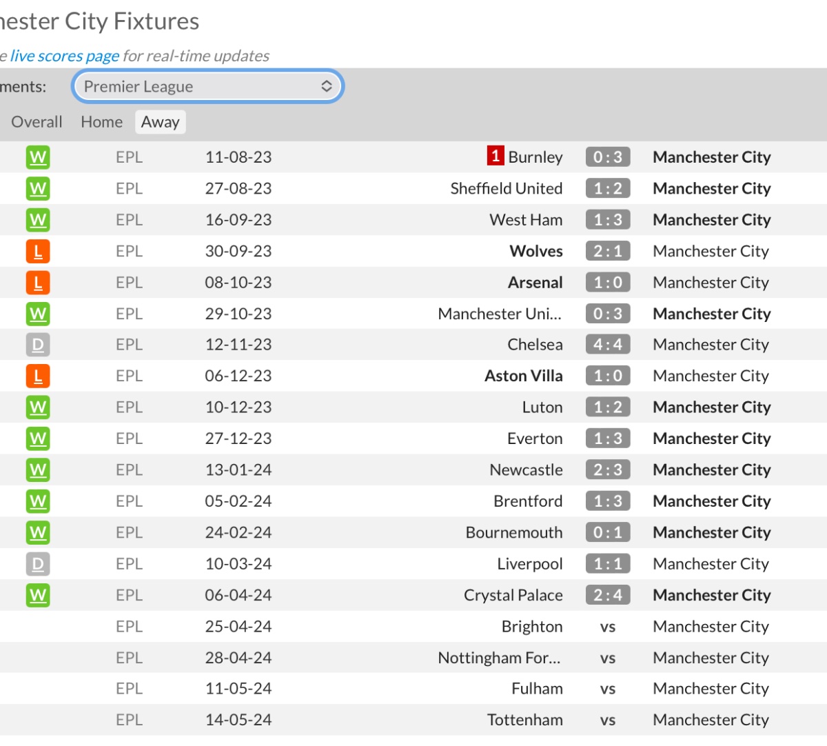Click the Brighton team name
827x746 pixels.
pyautogui.click(x=532, y=627)
